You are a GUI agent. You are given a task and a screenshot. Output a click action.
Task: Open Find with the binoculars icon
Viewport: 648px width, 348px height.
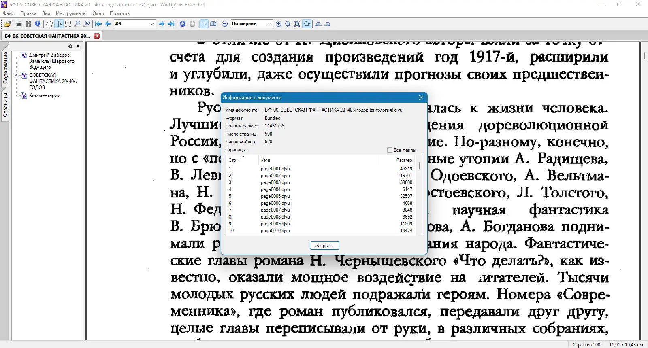28,24
